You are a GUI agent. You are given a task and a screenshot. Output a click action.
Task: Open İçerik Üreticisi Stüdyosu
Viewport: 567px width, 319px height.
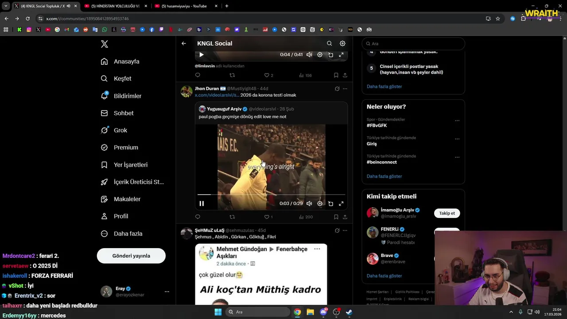click(x=132, y=182)
